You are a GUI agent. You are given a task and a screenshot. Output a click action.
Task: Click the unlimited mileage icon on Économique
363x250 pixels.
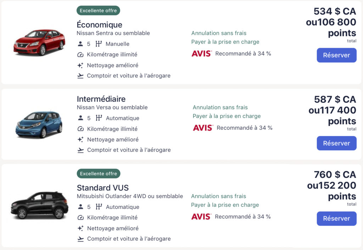pyautogui.click(x=80, y=55)
